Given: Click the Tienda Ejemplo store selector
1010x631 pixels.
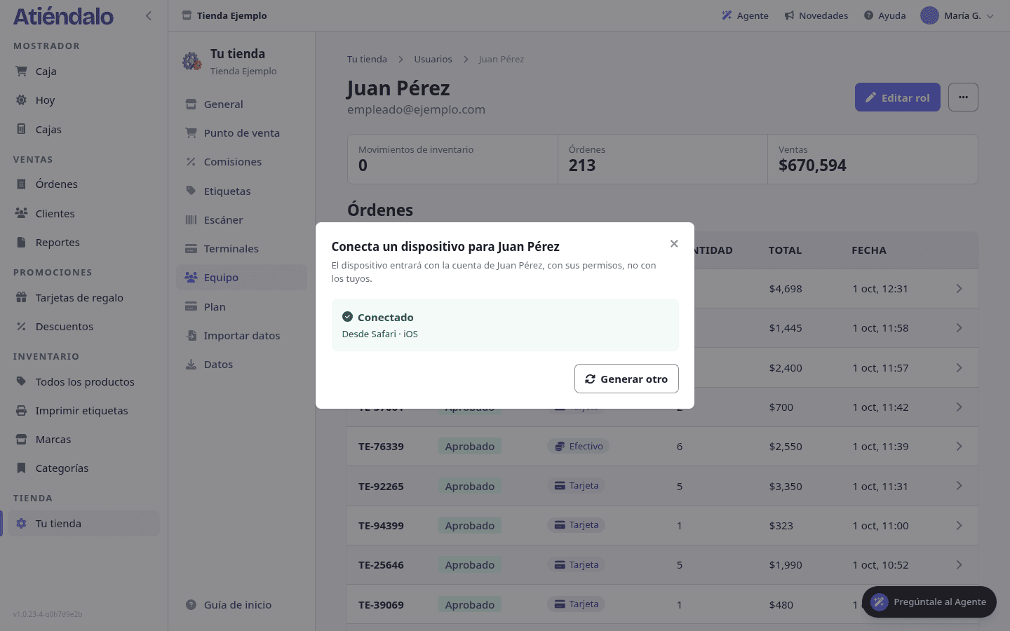Looking at the screenshot, I should tap(224, 15).
